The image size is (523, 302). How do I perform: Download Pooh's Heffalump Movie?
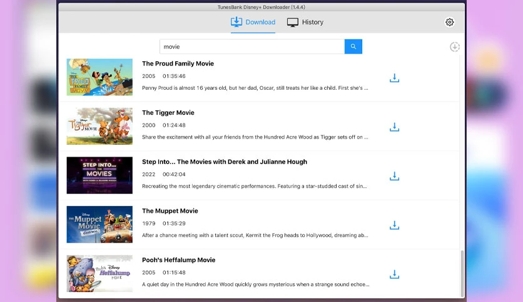coord(394,275)
